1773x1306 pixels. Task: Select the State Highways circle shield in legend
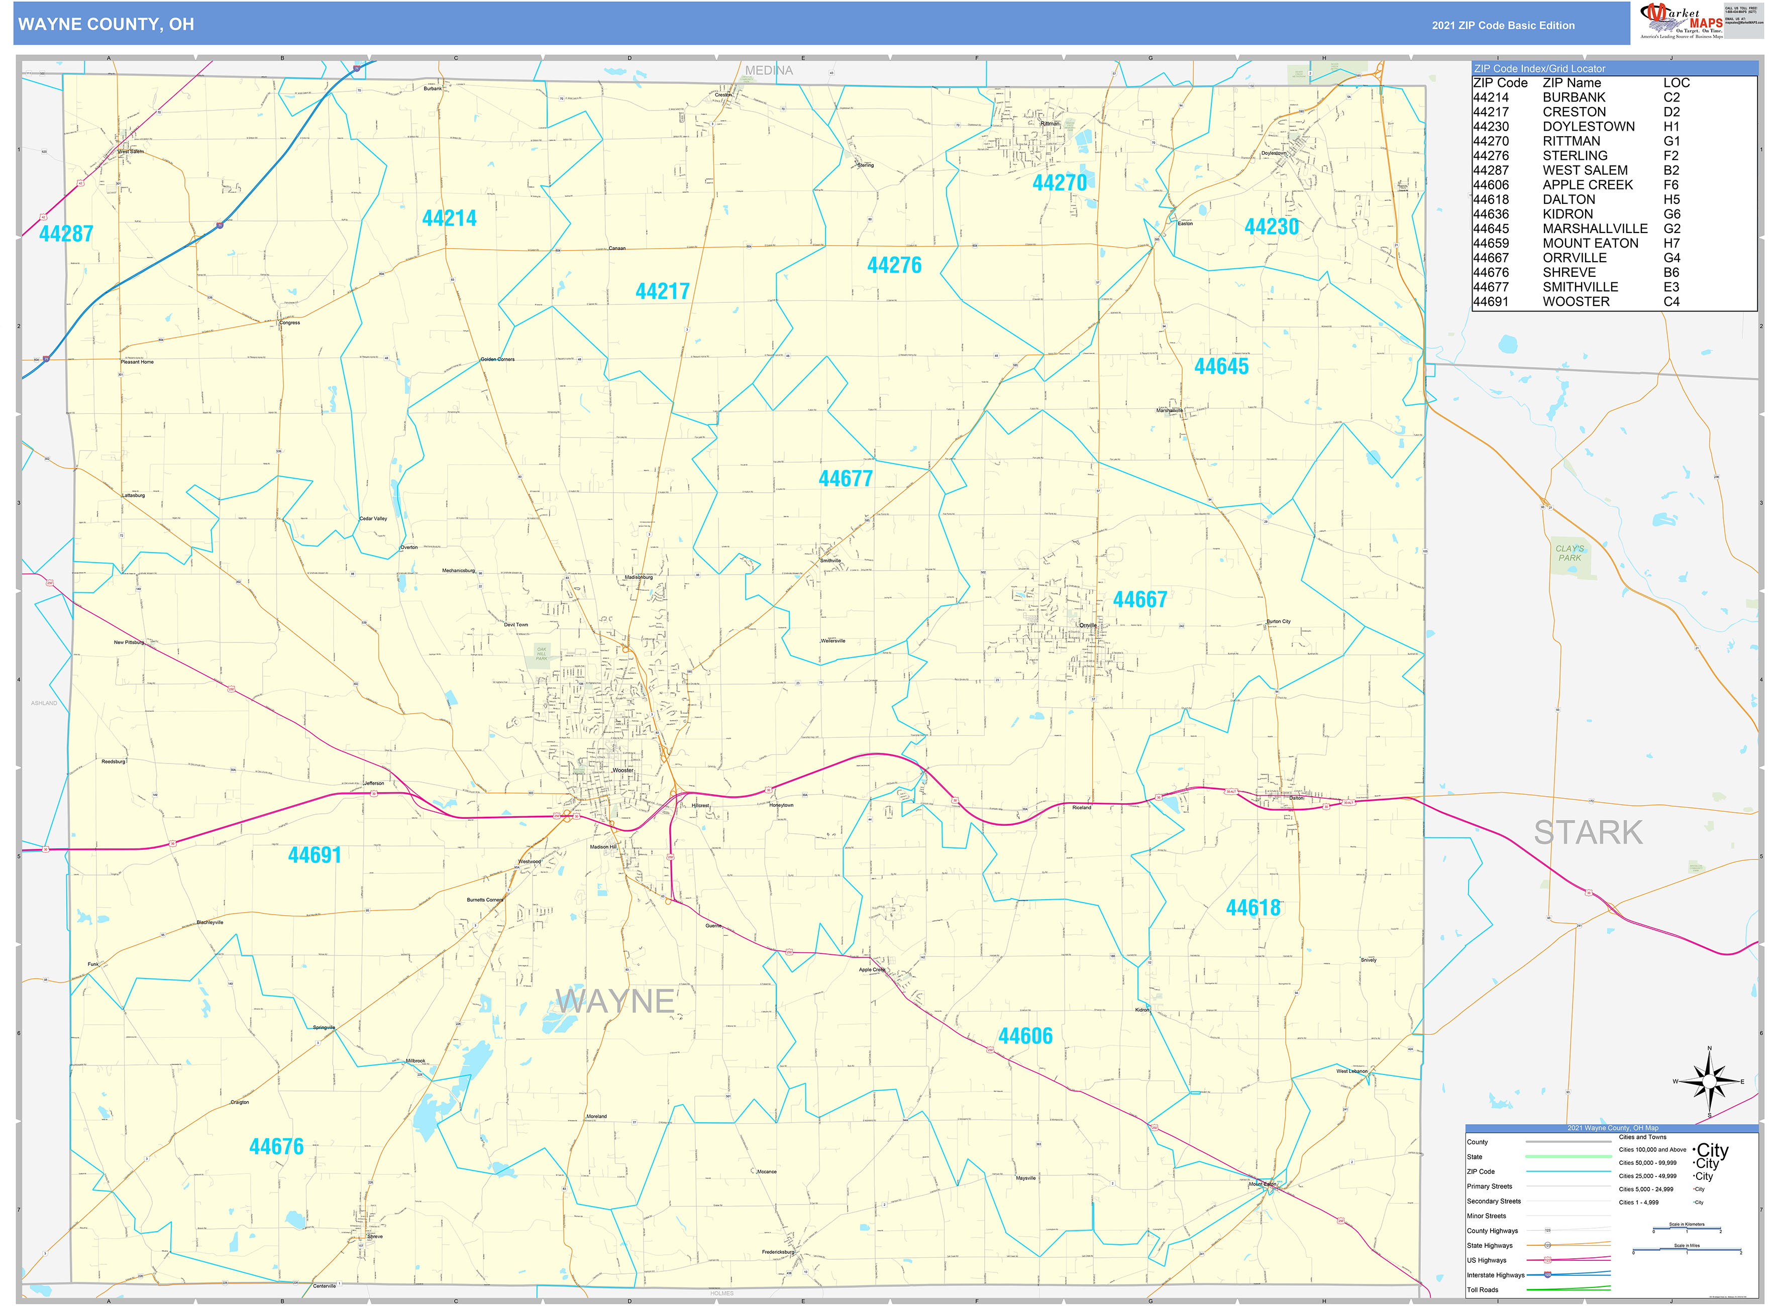pos(1547,1246)
